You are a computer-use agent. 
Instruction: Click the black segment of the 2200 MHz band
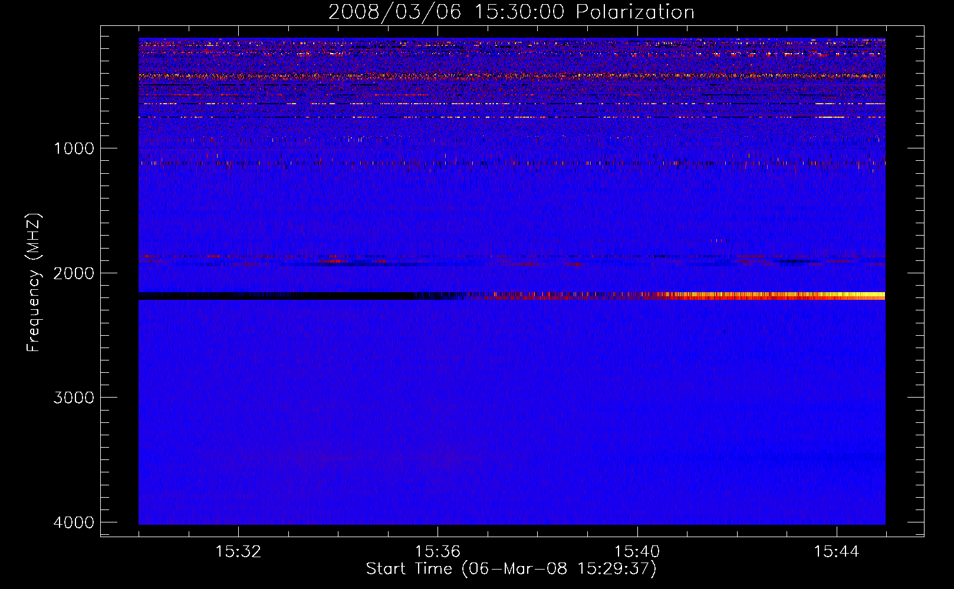coord(277,296)
